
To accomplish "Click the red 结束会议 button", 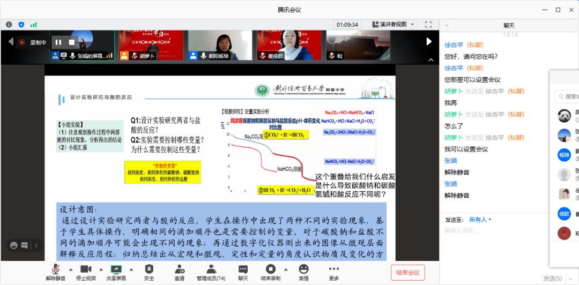I will [408, 272].
